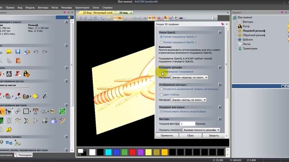Click the Undo arrow icon
This screenshot has width=289, height=162.
pyautogui.click(x=36, y=52)
